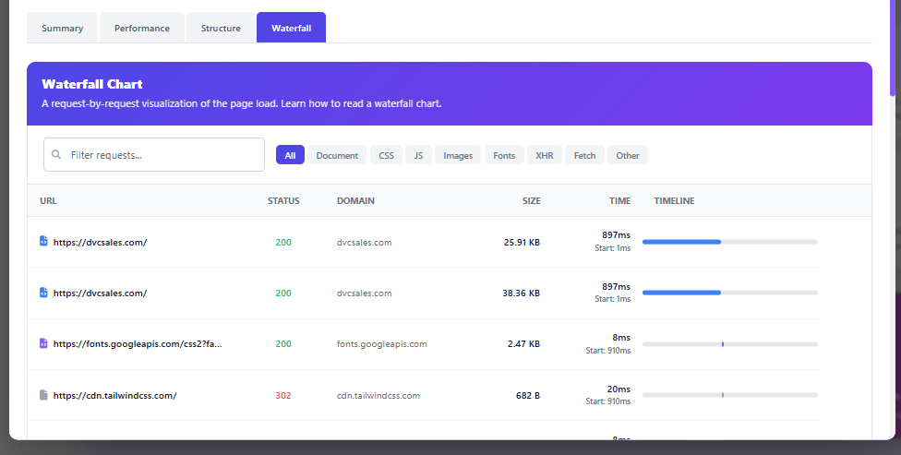Image resolution: width=901 pixels, height=455 pixels.
Task: Open the https://cdn.tailwindcss.com/ request URL
Action: pyautogui.click(x=114, y=395)
